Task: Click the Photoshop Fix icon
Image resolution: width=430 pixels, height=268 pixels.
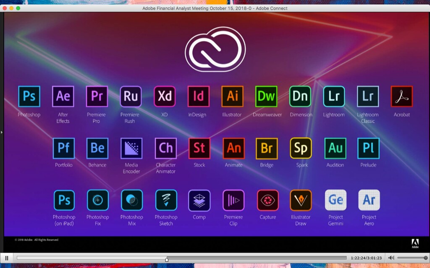Action: (97, 200)
